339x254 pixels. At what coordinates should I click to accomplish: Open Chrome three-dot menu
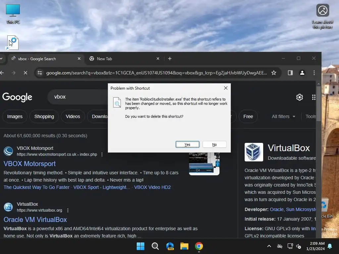pyautogui.click(x=314, y=73)
